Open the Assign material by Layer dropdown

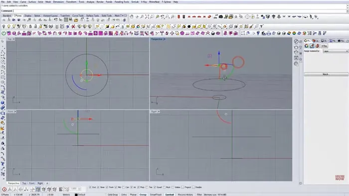click(x=336, y=51)
